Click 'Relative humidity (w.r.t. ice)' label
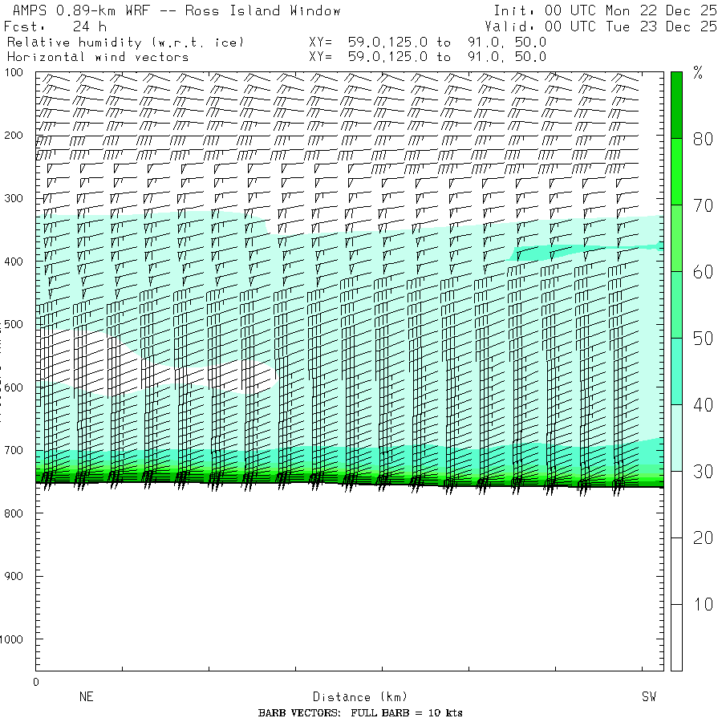This screenshot has height=722, width=722. pyautogui.click(x=125, y=43)
